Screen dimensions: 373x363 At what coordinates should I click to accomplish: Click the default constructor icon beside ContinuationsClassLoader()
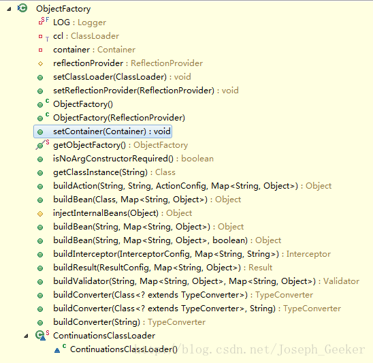pos(60,349)
